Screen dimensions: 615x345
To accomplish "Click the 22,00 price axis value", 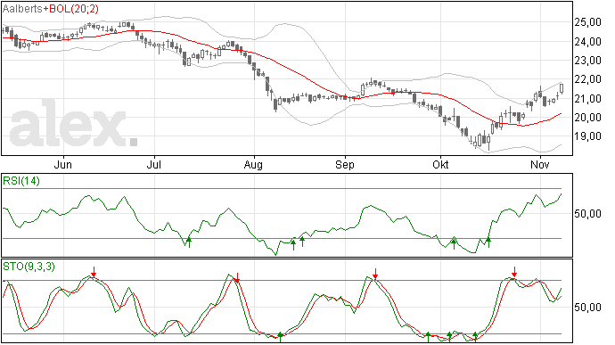I will (587, 79).
